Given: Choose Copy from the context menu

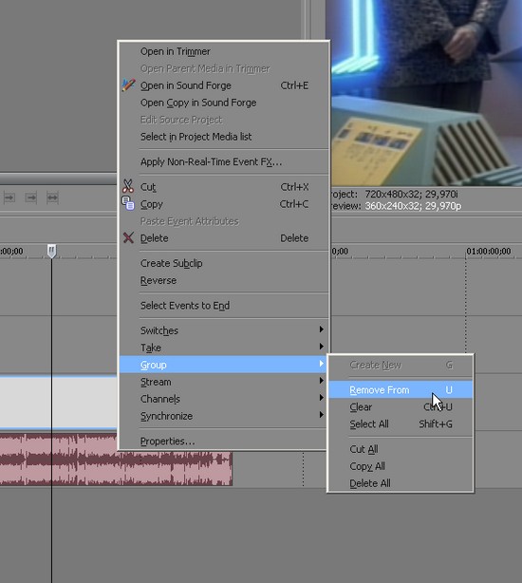Looking at the screenshot, I should point(224,204).
